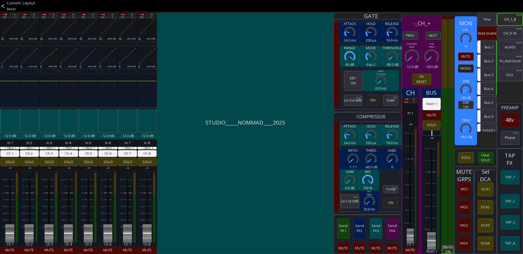Click the Main 1 bus fader

tap(431, 240)
